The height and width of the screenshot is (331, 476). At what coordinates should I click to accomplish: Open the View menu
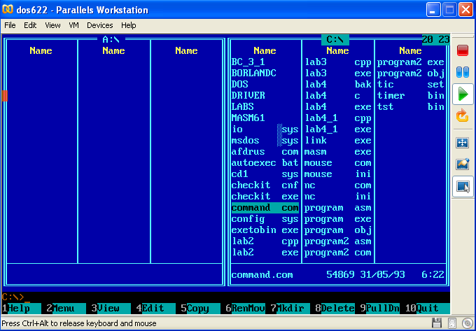[52, 25]
